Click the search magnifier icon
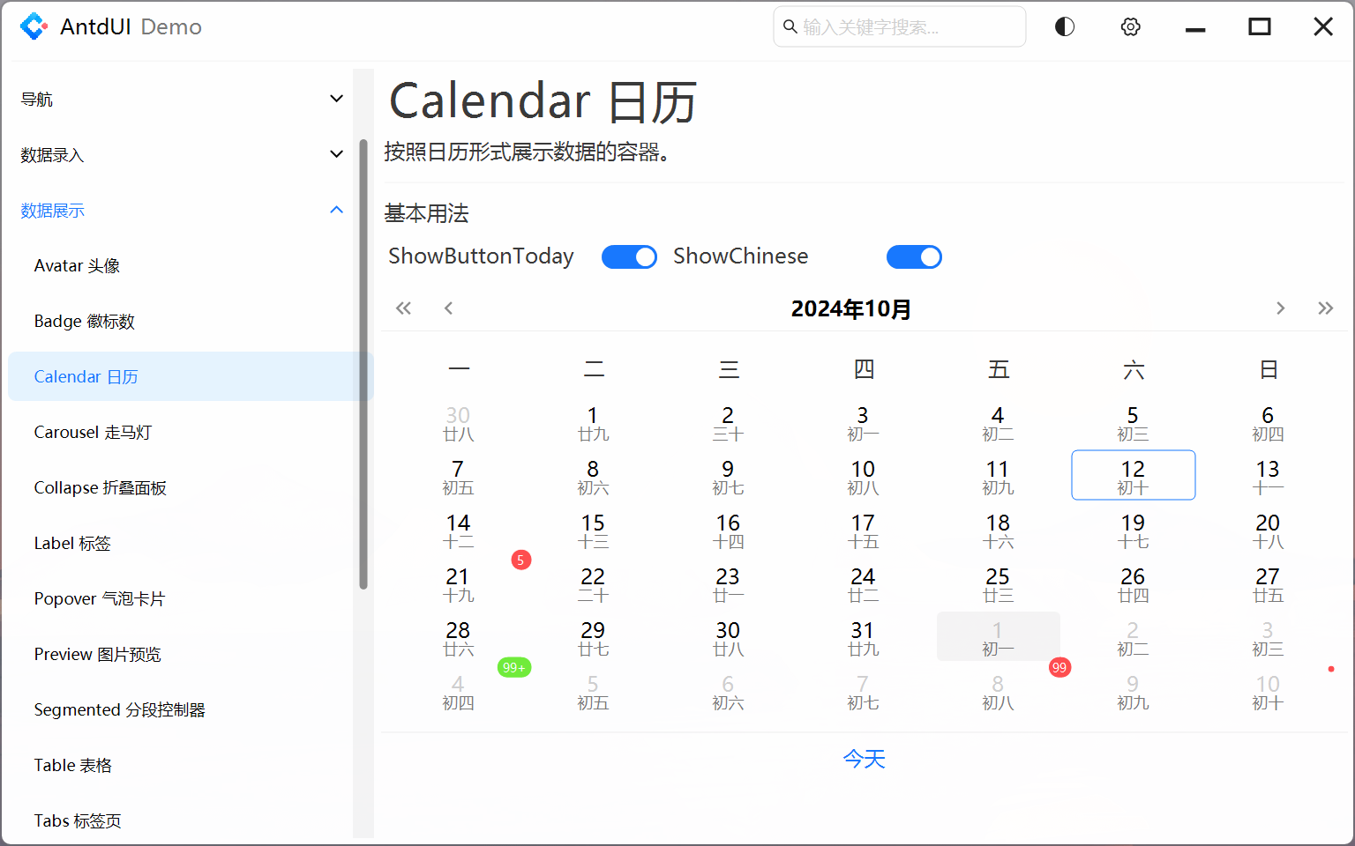 790,26
